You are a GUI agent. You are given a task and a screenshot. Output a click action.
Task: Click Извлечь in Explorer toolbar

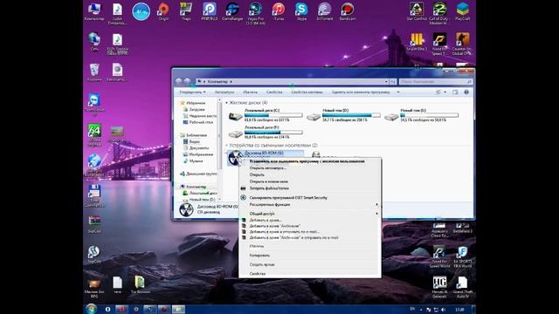[250, 92]
